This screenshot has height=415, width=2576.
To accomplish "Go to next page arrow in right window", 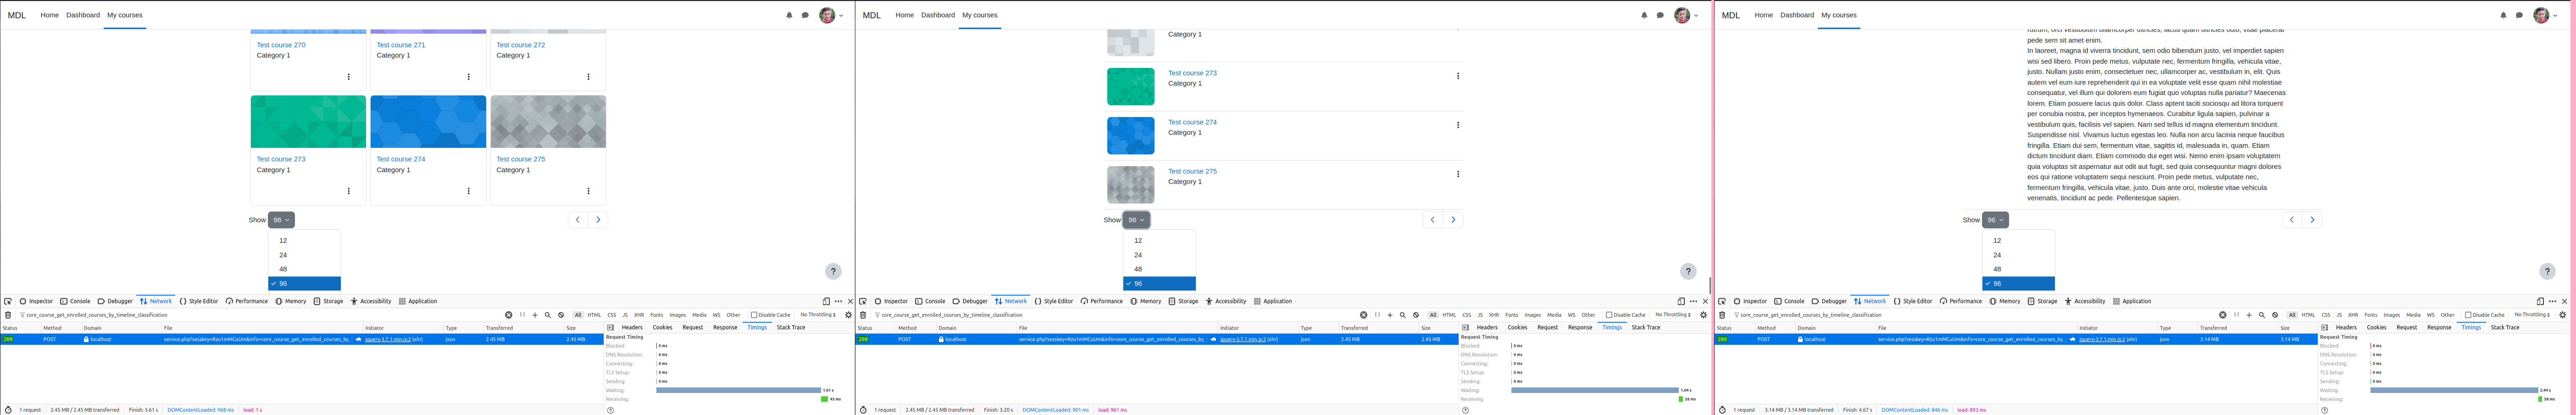I will pos(2312,220).
